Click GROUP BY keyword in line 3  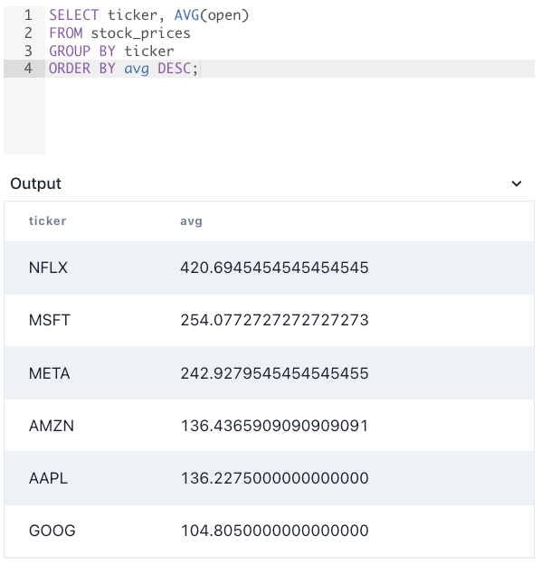pyautogui.click(x=82, y=52)
